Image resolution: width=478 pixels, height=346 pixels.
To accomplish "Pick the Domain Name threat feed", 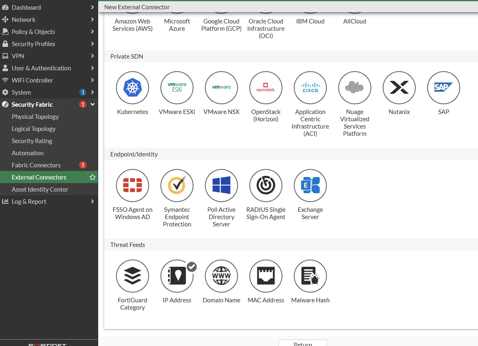I will pos(221,276).
